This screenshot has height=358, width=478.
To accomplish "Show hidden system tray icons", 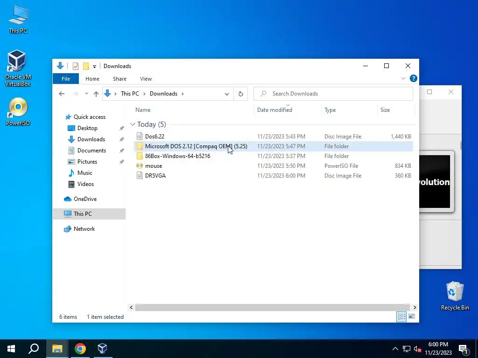I will pos(395,349).
